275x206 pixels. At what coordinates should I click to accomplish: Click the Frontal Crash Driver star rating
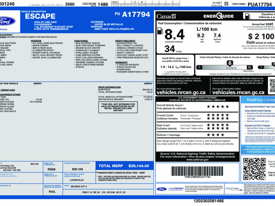218,115
